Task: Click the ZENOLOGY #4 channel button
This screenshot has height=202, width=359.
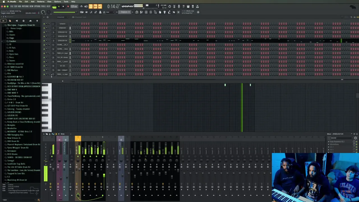Action: tap(62, 41)
